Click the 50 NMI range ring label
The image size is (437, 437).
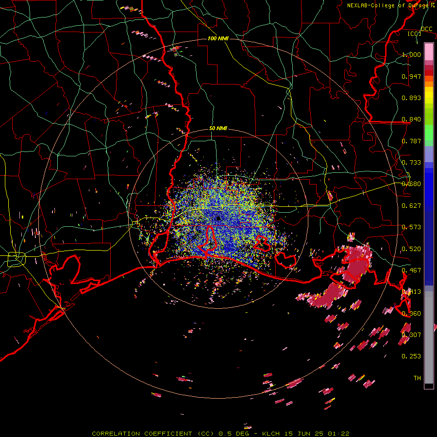[218, 128]
